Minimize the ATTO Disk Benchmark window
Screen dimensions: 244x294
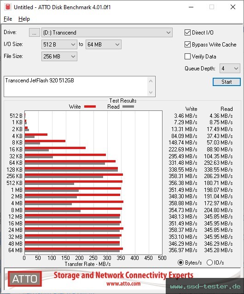(191, 7)
